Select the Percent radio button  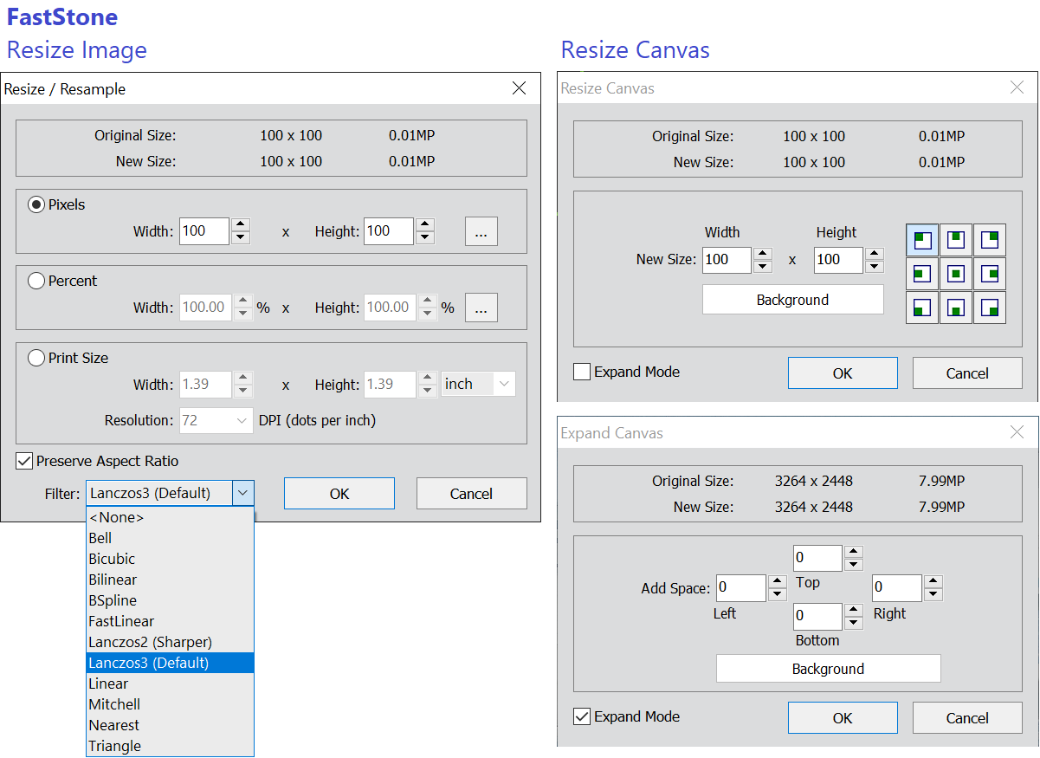[36, 281]
